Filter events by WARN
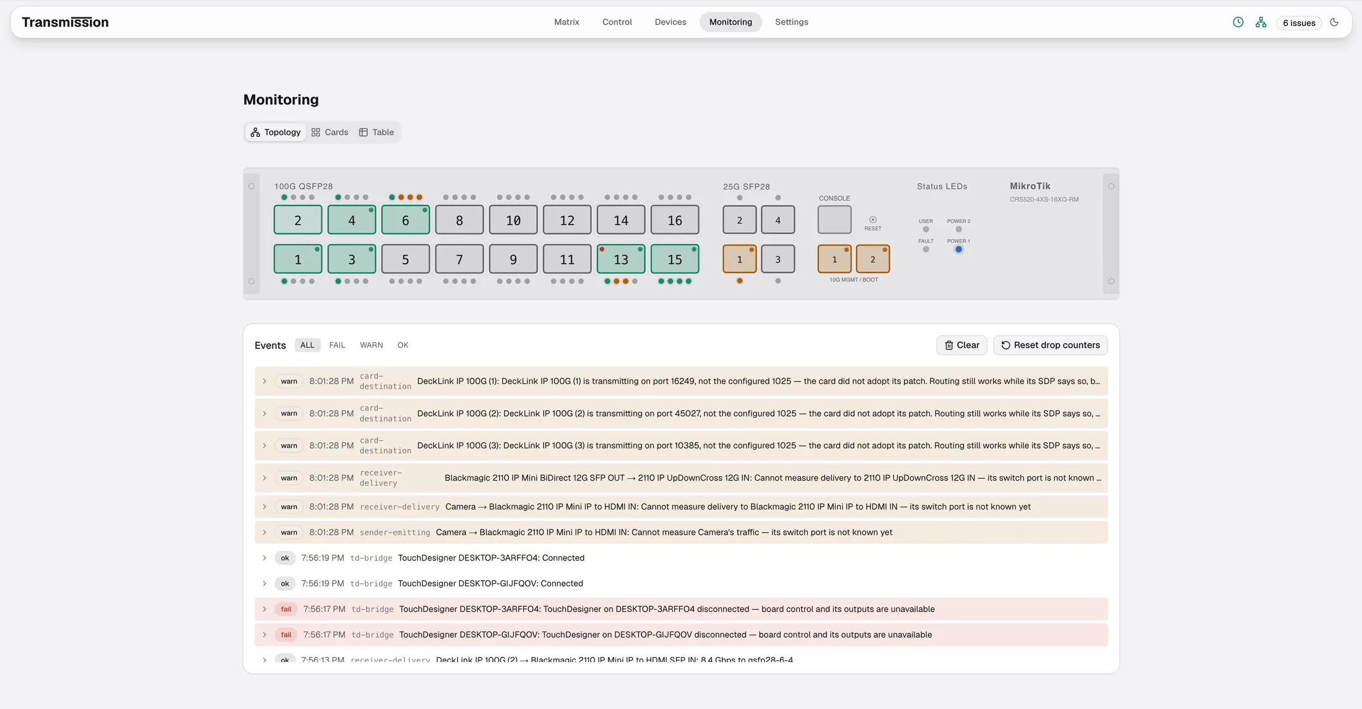Viewport: 1362px width, 709px height. pyautogui.click(x=371, y=345)
